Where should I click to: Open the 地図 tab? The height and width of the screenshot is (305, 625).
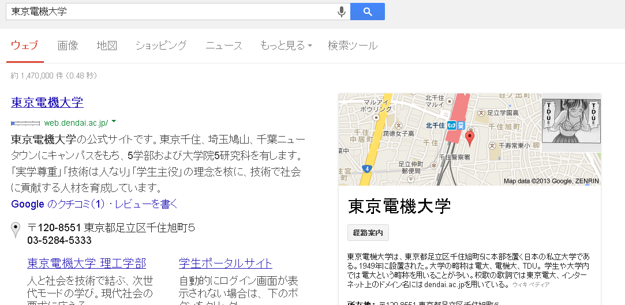pyautogui.click(x=107, y=46)
